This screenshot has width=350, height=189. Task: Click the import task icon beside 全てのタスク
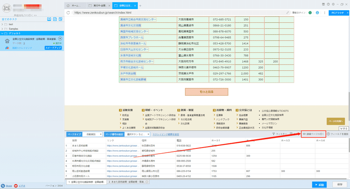coord(49,19)
